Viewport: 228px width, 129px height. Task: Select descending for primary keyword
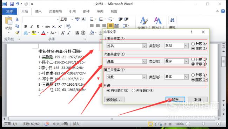pyautogui.click(x=193, y=48)
